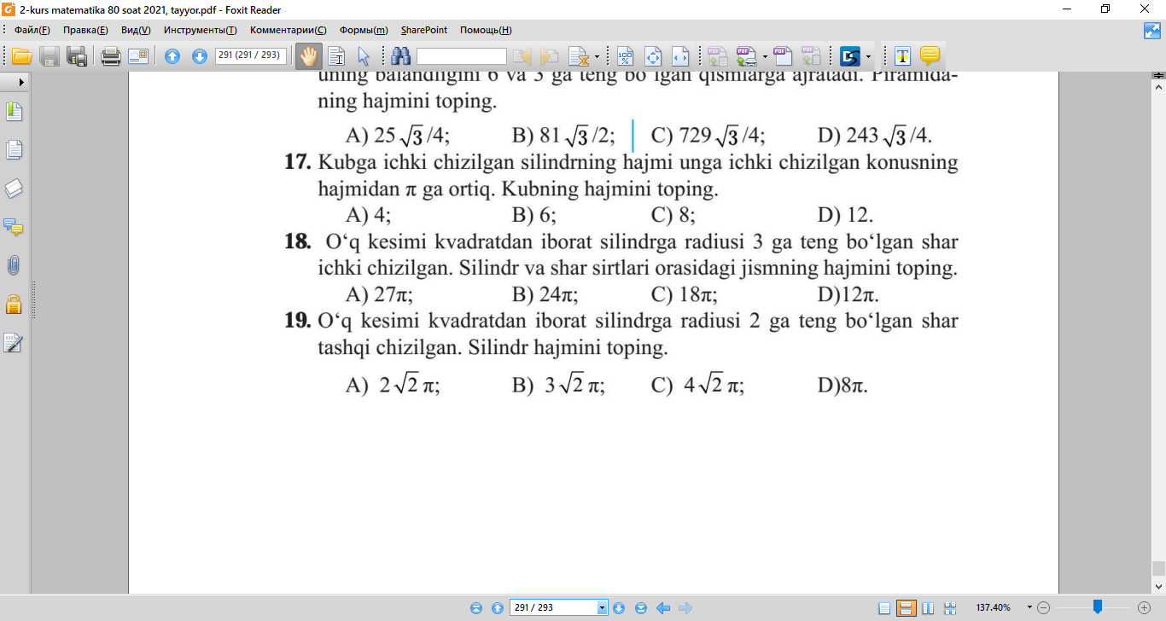Image resolution: width=1166 pixels, height=621 pixels.
Task: Click the top-right image icon in menu bar
Action: click(x=1151, y=31)
